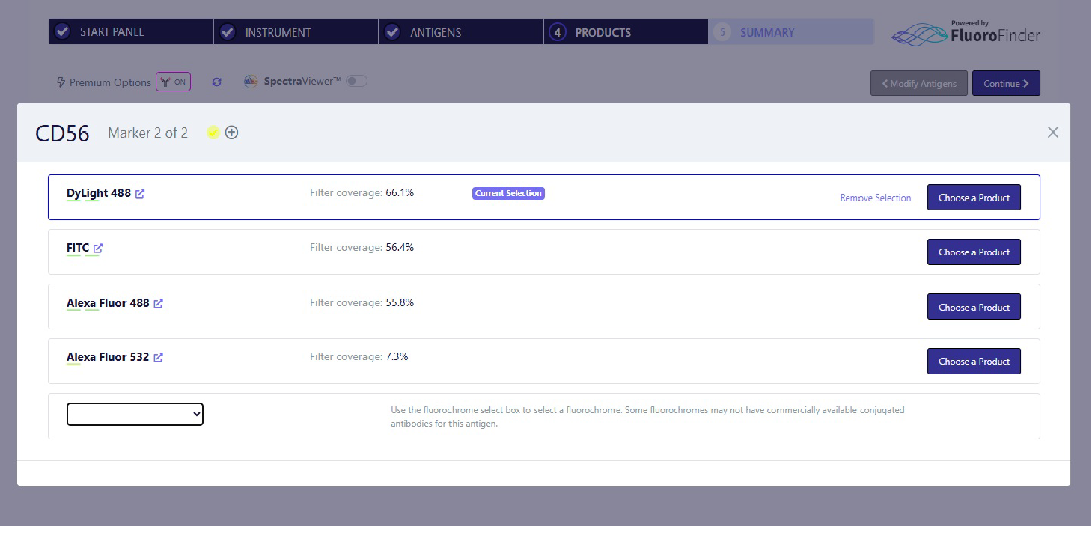Go to the Start Panel step
Screen dimensions: 1092x533
(x=131, y=32)
